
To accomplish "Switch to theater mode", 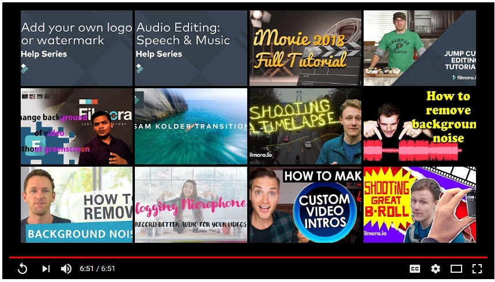I will pyautogui.click(x=456, y=269).
